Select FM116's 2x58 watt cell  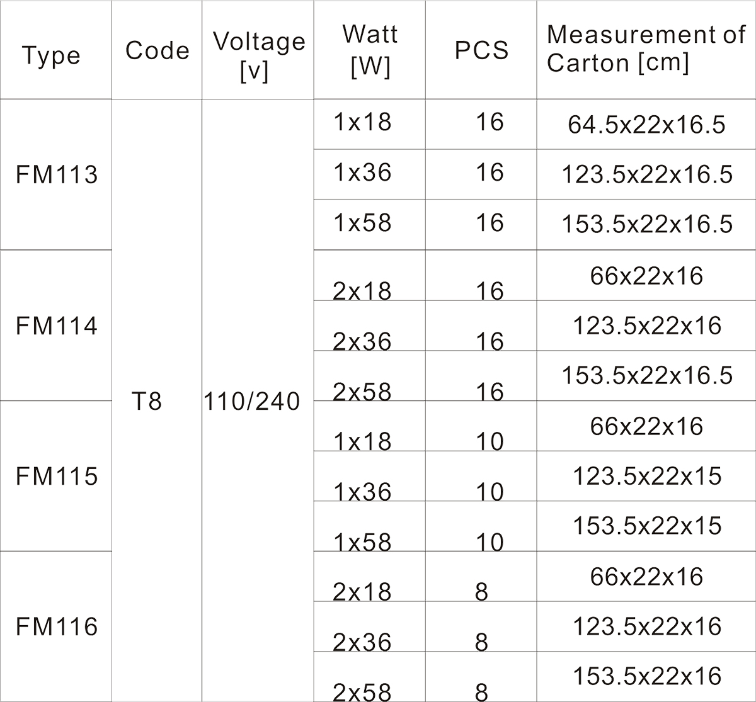click(362, 691)
